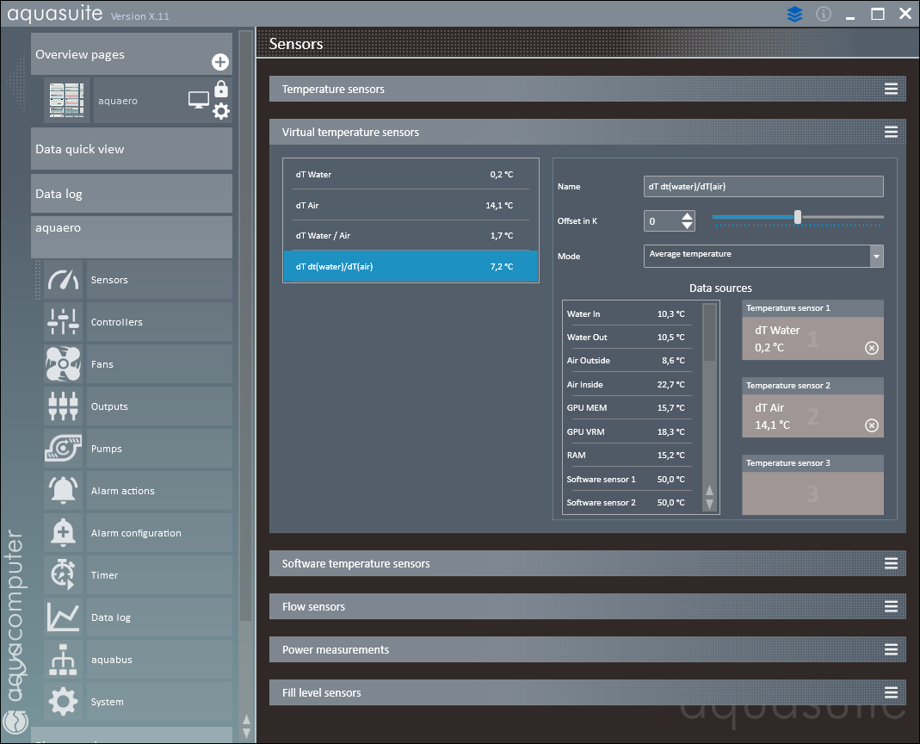Open the aquaero overview page thumbnail
This screenshot has height=744, width=920.
click(66, 101)
